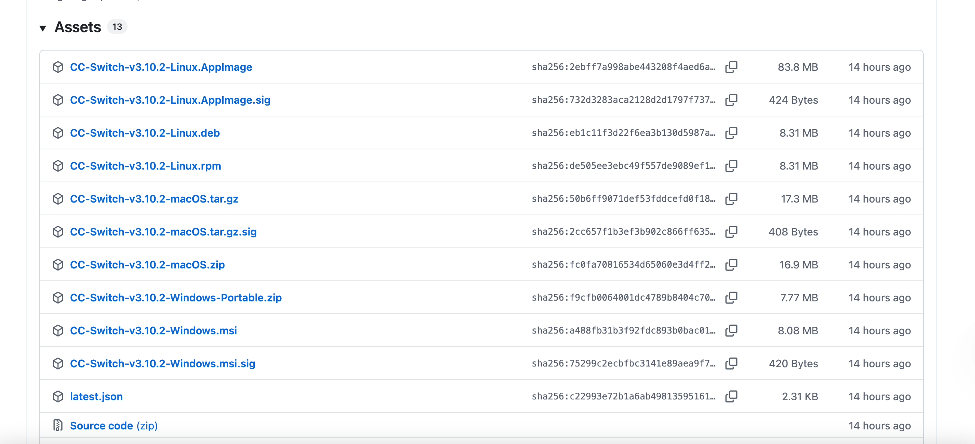
Task: Click the Assets count badge 13
Action: coord(117,27)
